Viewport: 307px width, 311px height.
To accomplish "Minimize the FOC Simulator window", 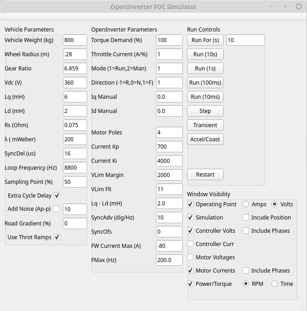I will (x=271, y=6).
